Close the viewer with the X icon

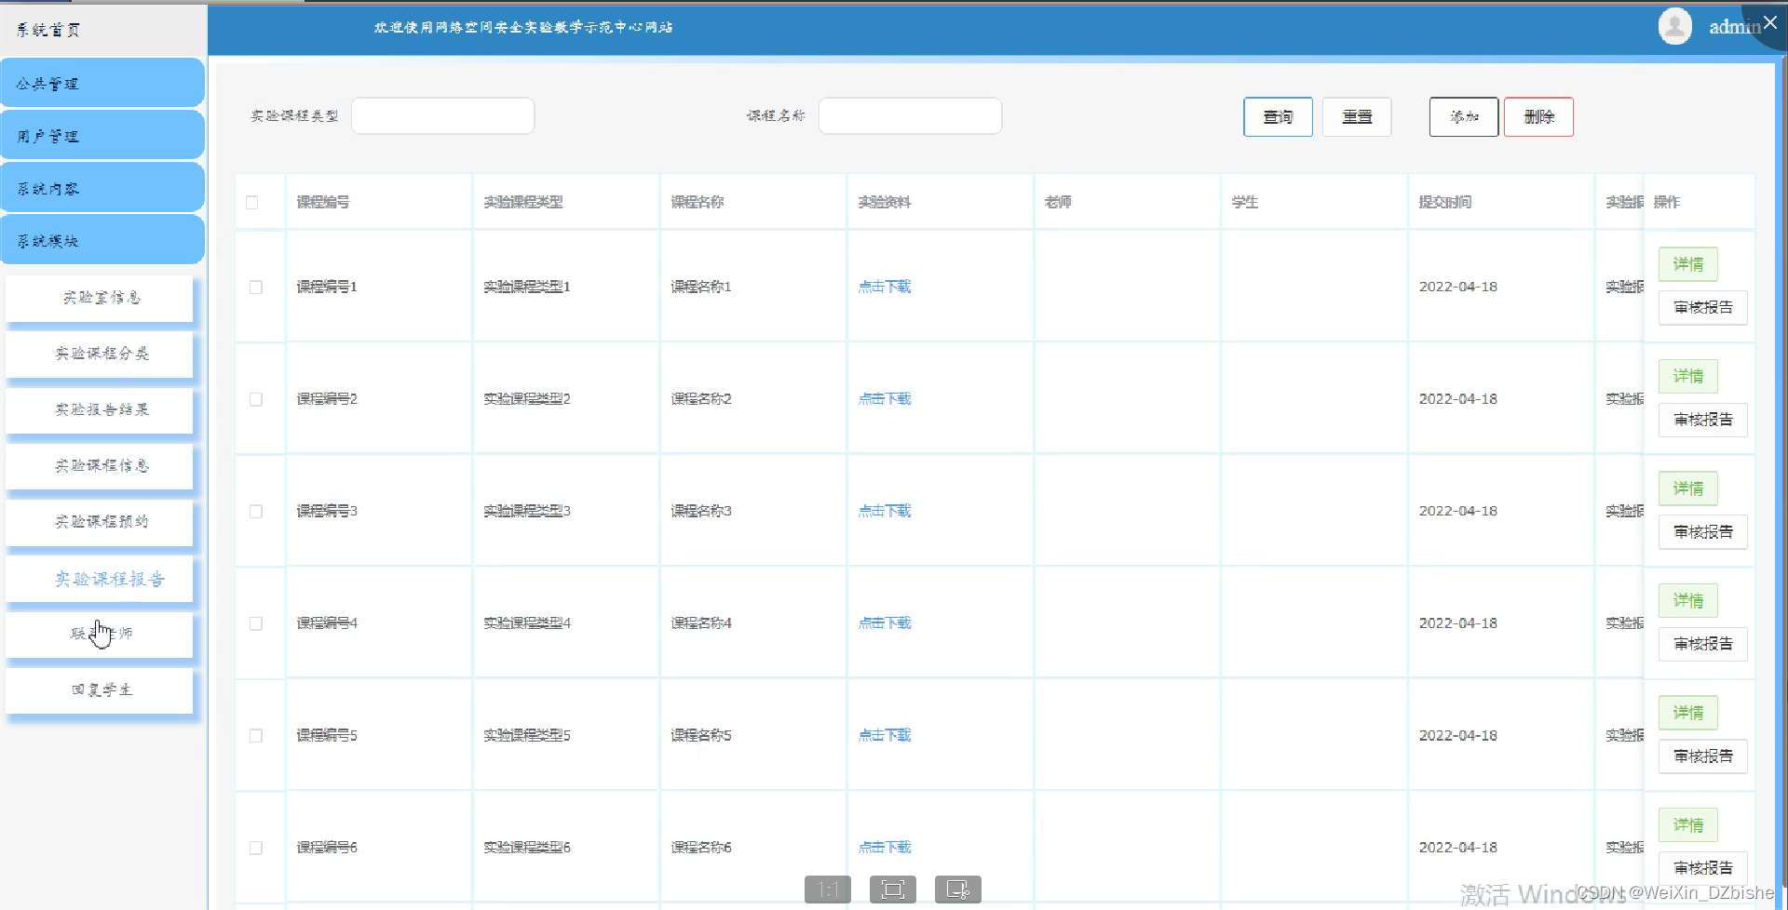tap(1770, 22)
